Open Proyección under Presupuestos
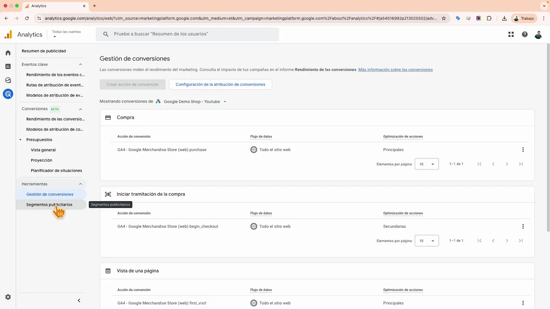The width and height of the screenshot is (550, 309). pyautogui.click(x=42, y=160)
